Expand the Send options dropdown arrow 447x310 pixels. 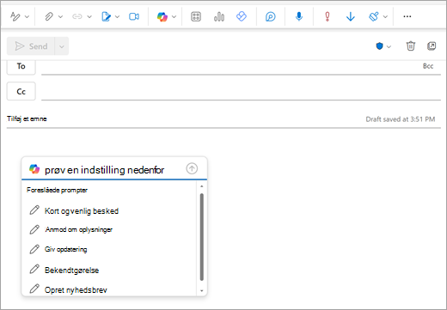62,46
